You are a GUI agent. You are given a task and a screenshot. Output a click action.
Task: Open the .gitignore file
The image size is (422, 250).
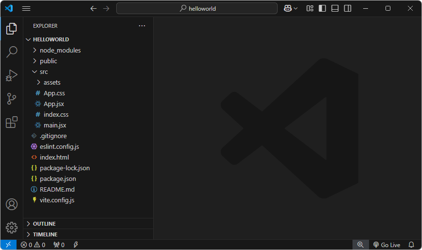pyautogui.click(x=88, y=136)
